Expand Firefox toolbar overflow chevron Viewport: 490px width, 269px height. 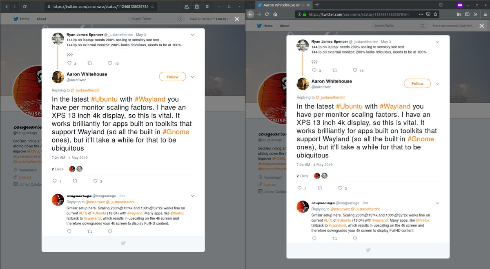475,14
